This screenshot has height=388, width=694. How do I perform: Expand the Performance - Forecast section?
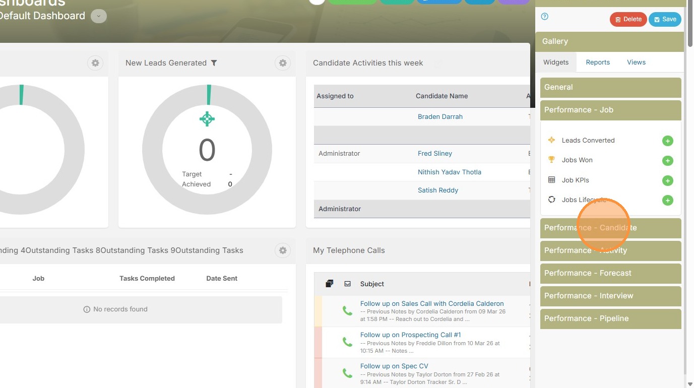point(610,273)
